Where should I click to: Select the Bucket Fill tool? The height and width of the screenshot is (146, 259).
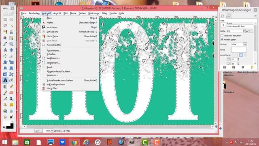tap(11, 80)
